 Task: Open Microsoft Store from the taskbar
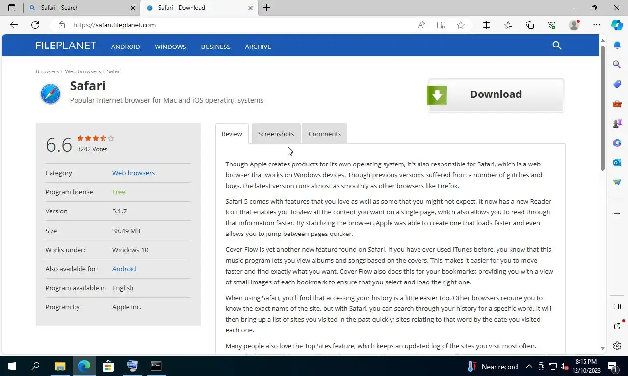tap(108, 366)
